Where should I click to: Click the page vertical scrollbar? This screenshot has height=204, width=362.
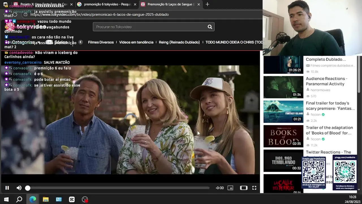[x=359, y=74]
